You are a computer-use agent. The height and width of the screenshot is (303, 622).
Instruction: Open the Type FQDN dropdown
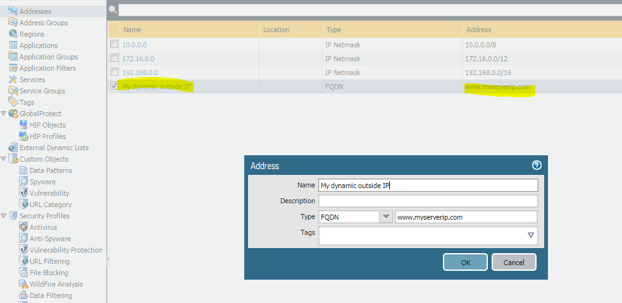(x=386, y=217)
